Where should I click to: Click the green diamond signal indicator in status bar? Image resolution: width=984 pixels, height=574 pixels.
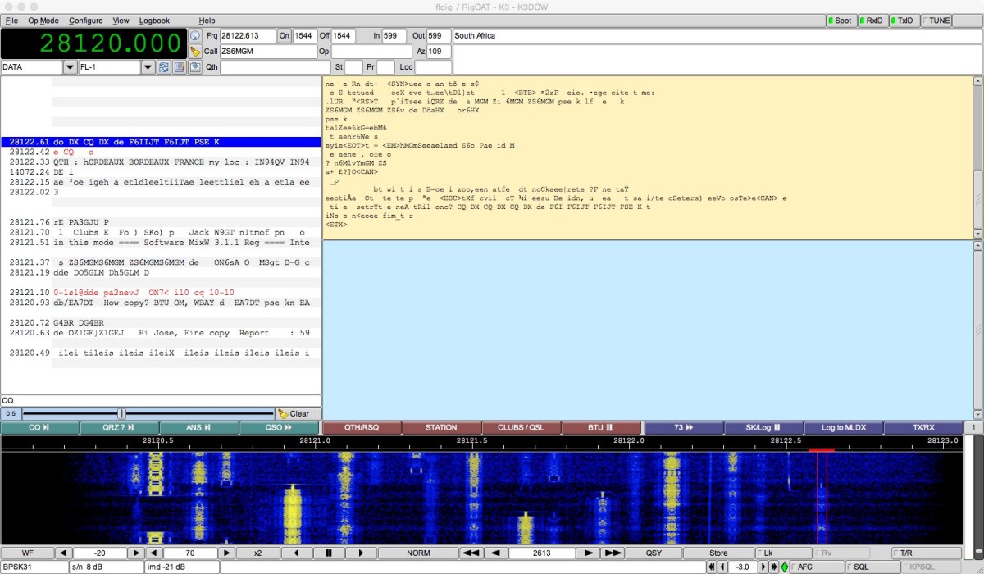point(784,567)
